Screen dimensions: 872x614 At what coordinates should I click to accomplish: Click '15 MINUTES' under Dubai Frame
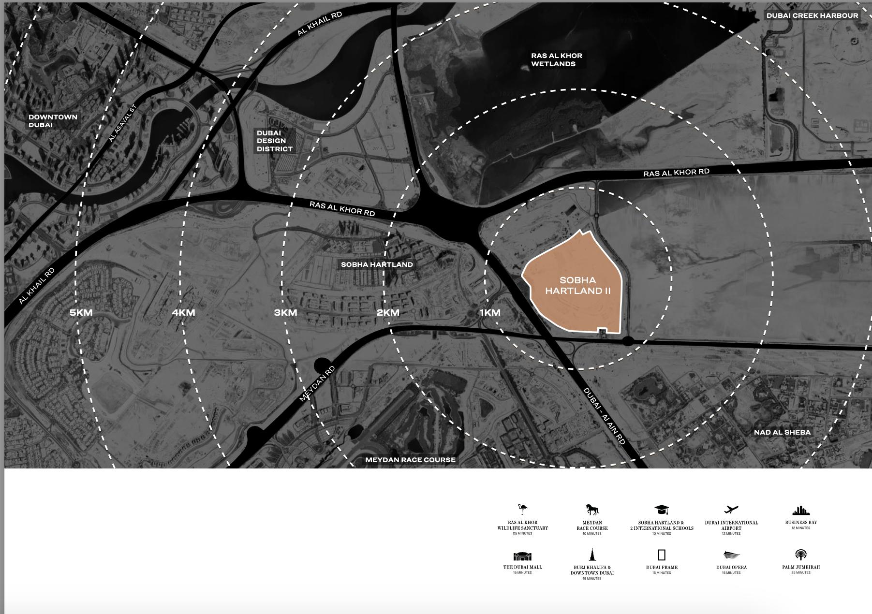pos(662,572)
